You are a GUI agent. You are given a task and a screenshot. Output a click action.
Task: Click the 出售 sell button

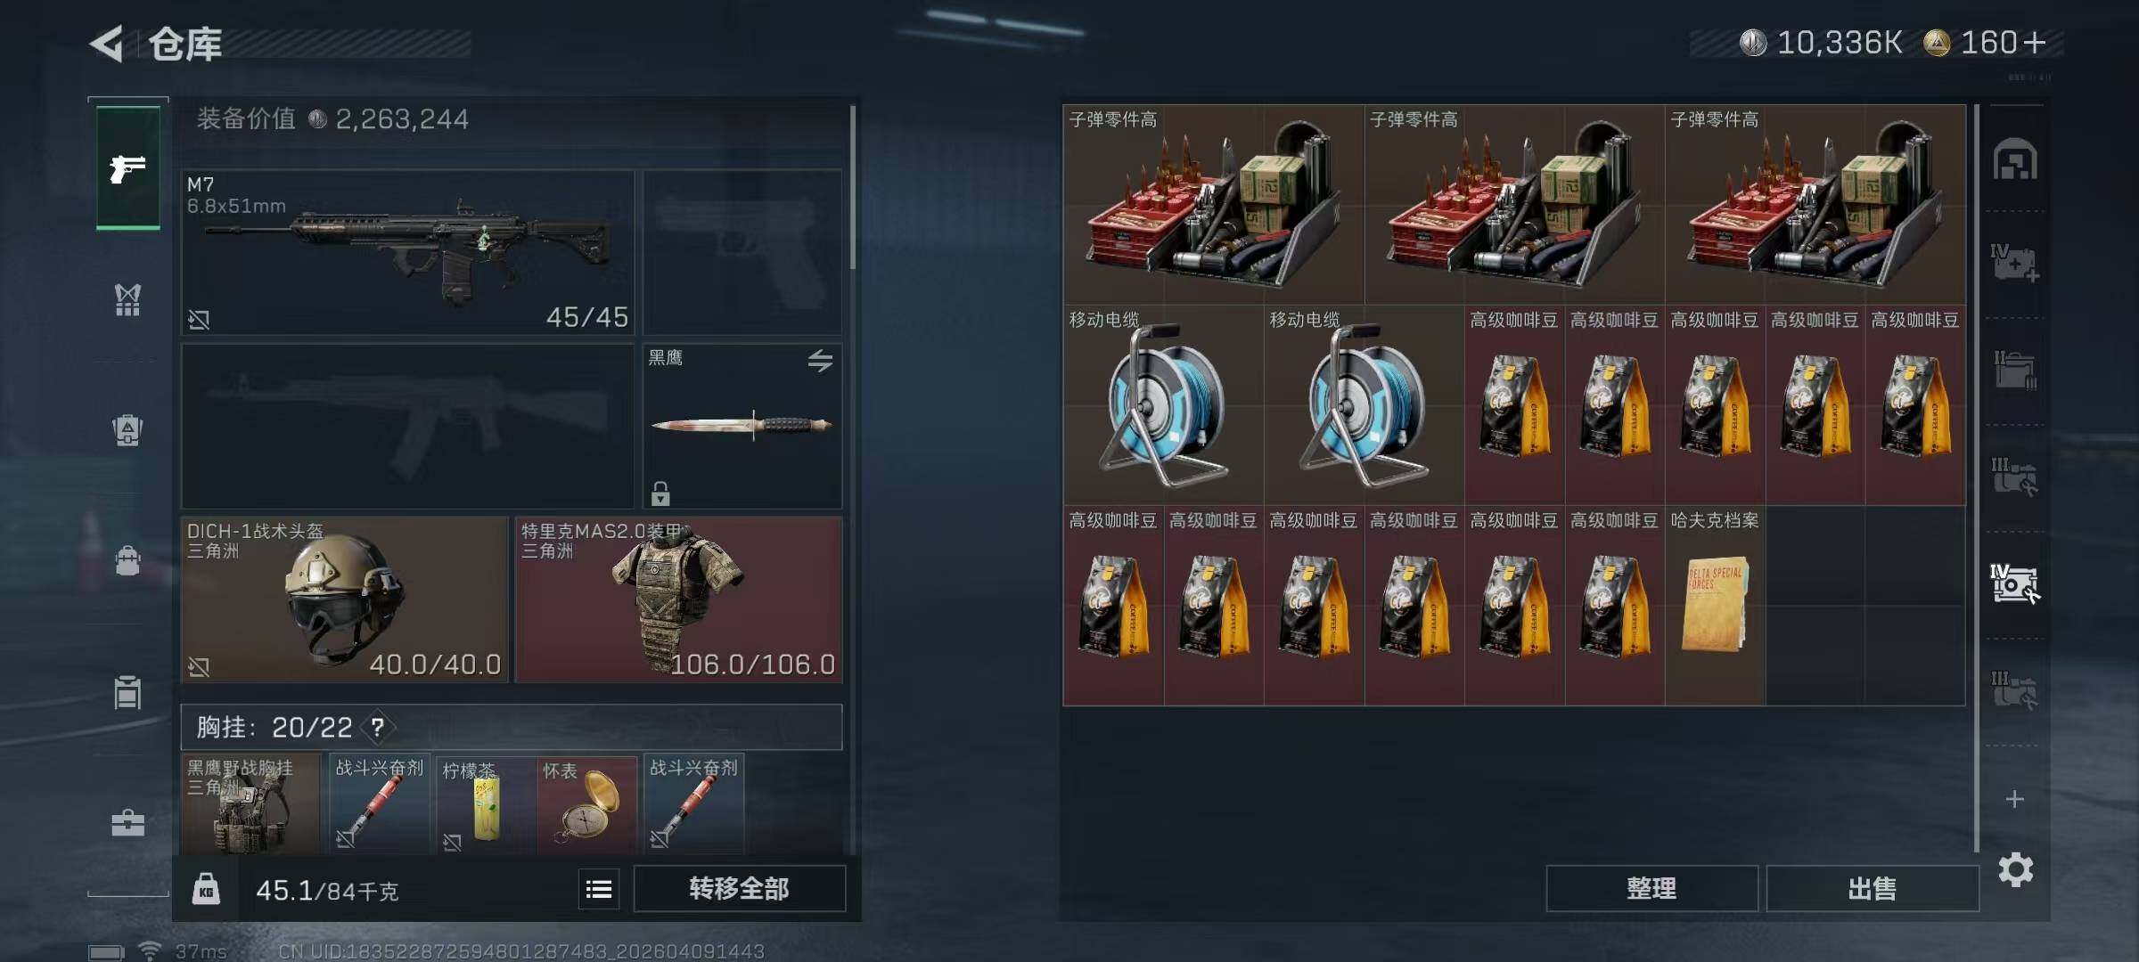pos(1873,889)
